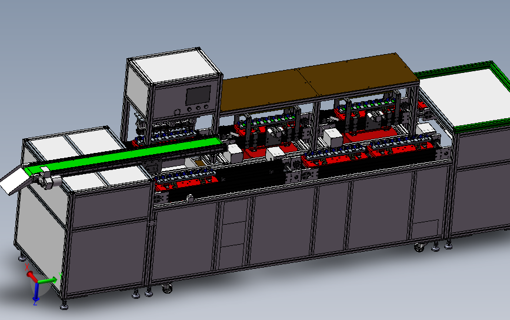Click the green Y axis of the orientation triad
The image size is (510, 320).
tap(48, 281)
